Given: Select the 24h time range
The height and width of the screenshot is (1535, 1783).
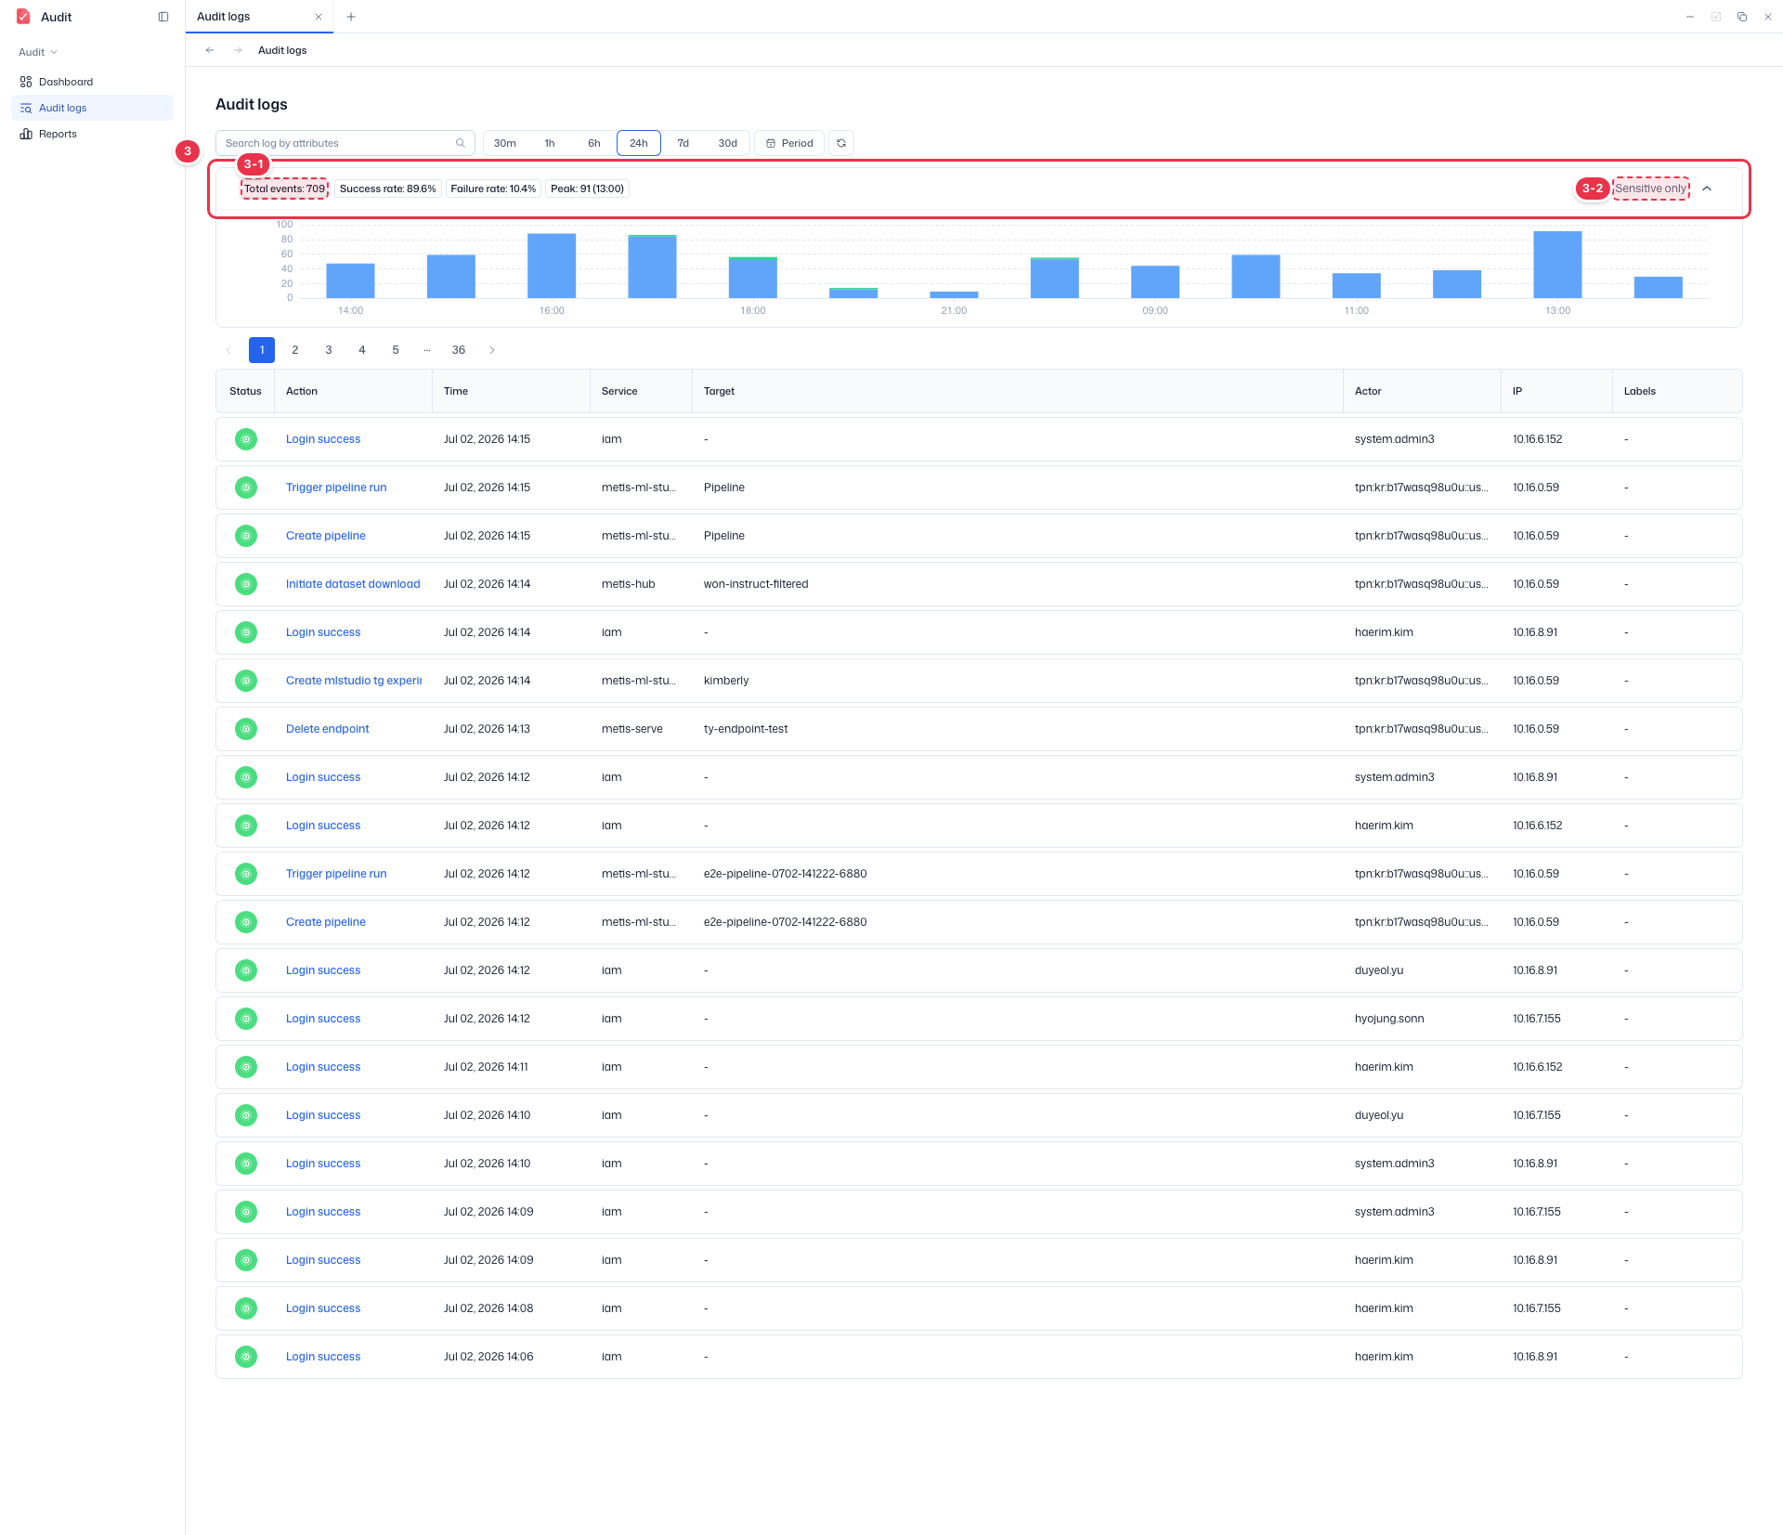Looking at the screenshot, I should click(639, 143).
